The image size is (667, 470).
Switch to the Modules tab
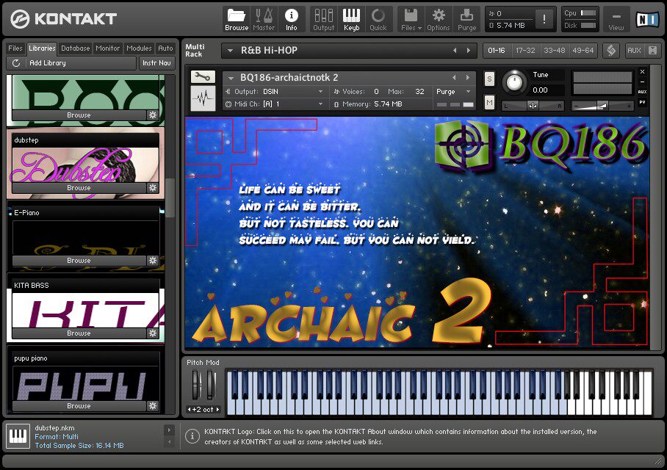point(139,48)
